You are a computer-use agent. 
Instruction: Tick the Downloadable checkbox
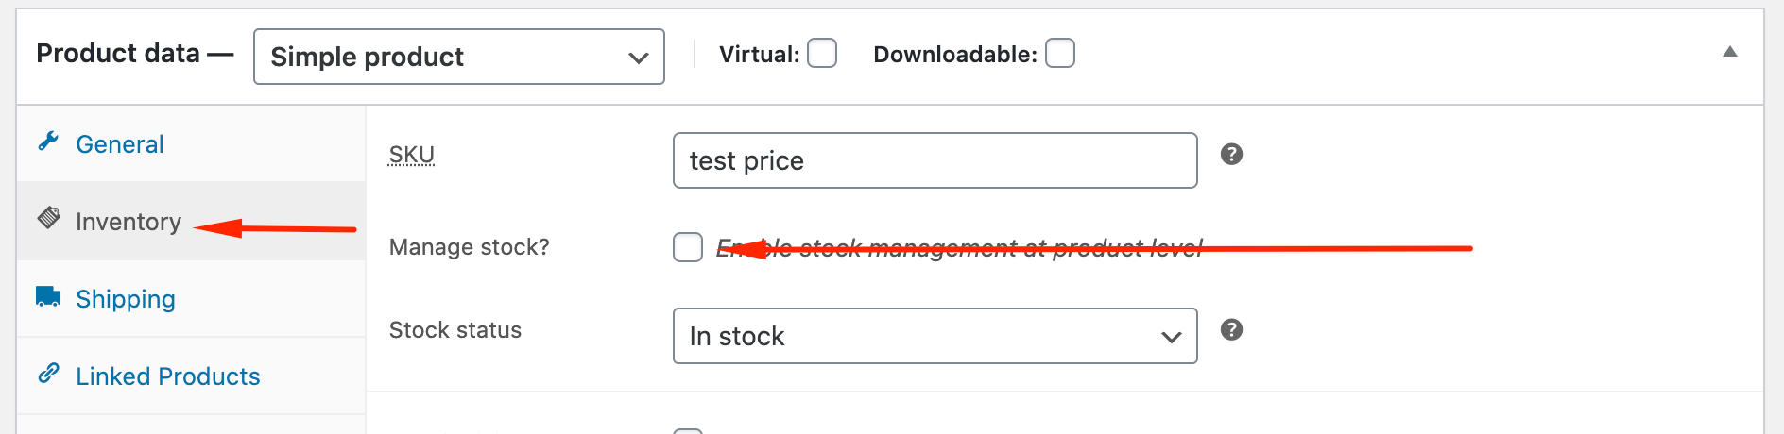click(x=1060, y=54)
